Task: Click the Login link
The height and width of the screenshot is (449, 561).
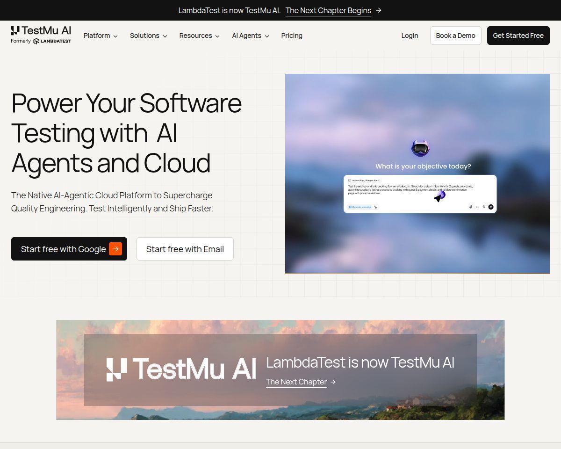Action: (x=410, y=36)
